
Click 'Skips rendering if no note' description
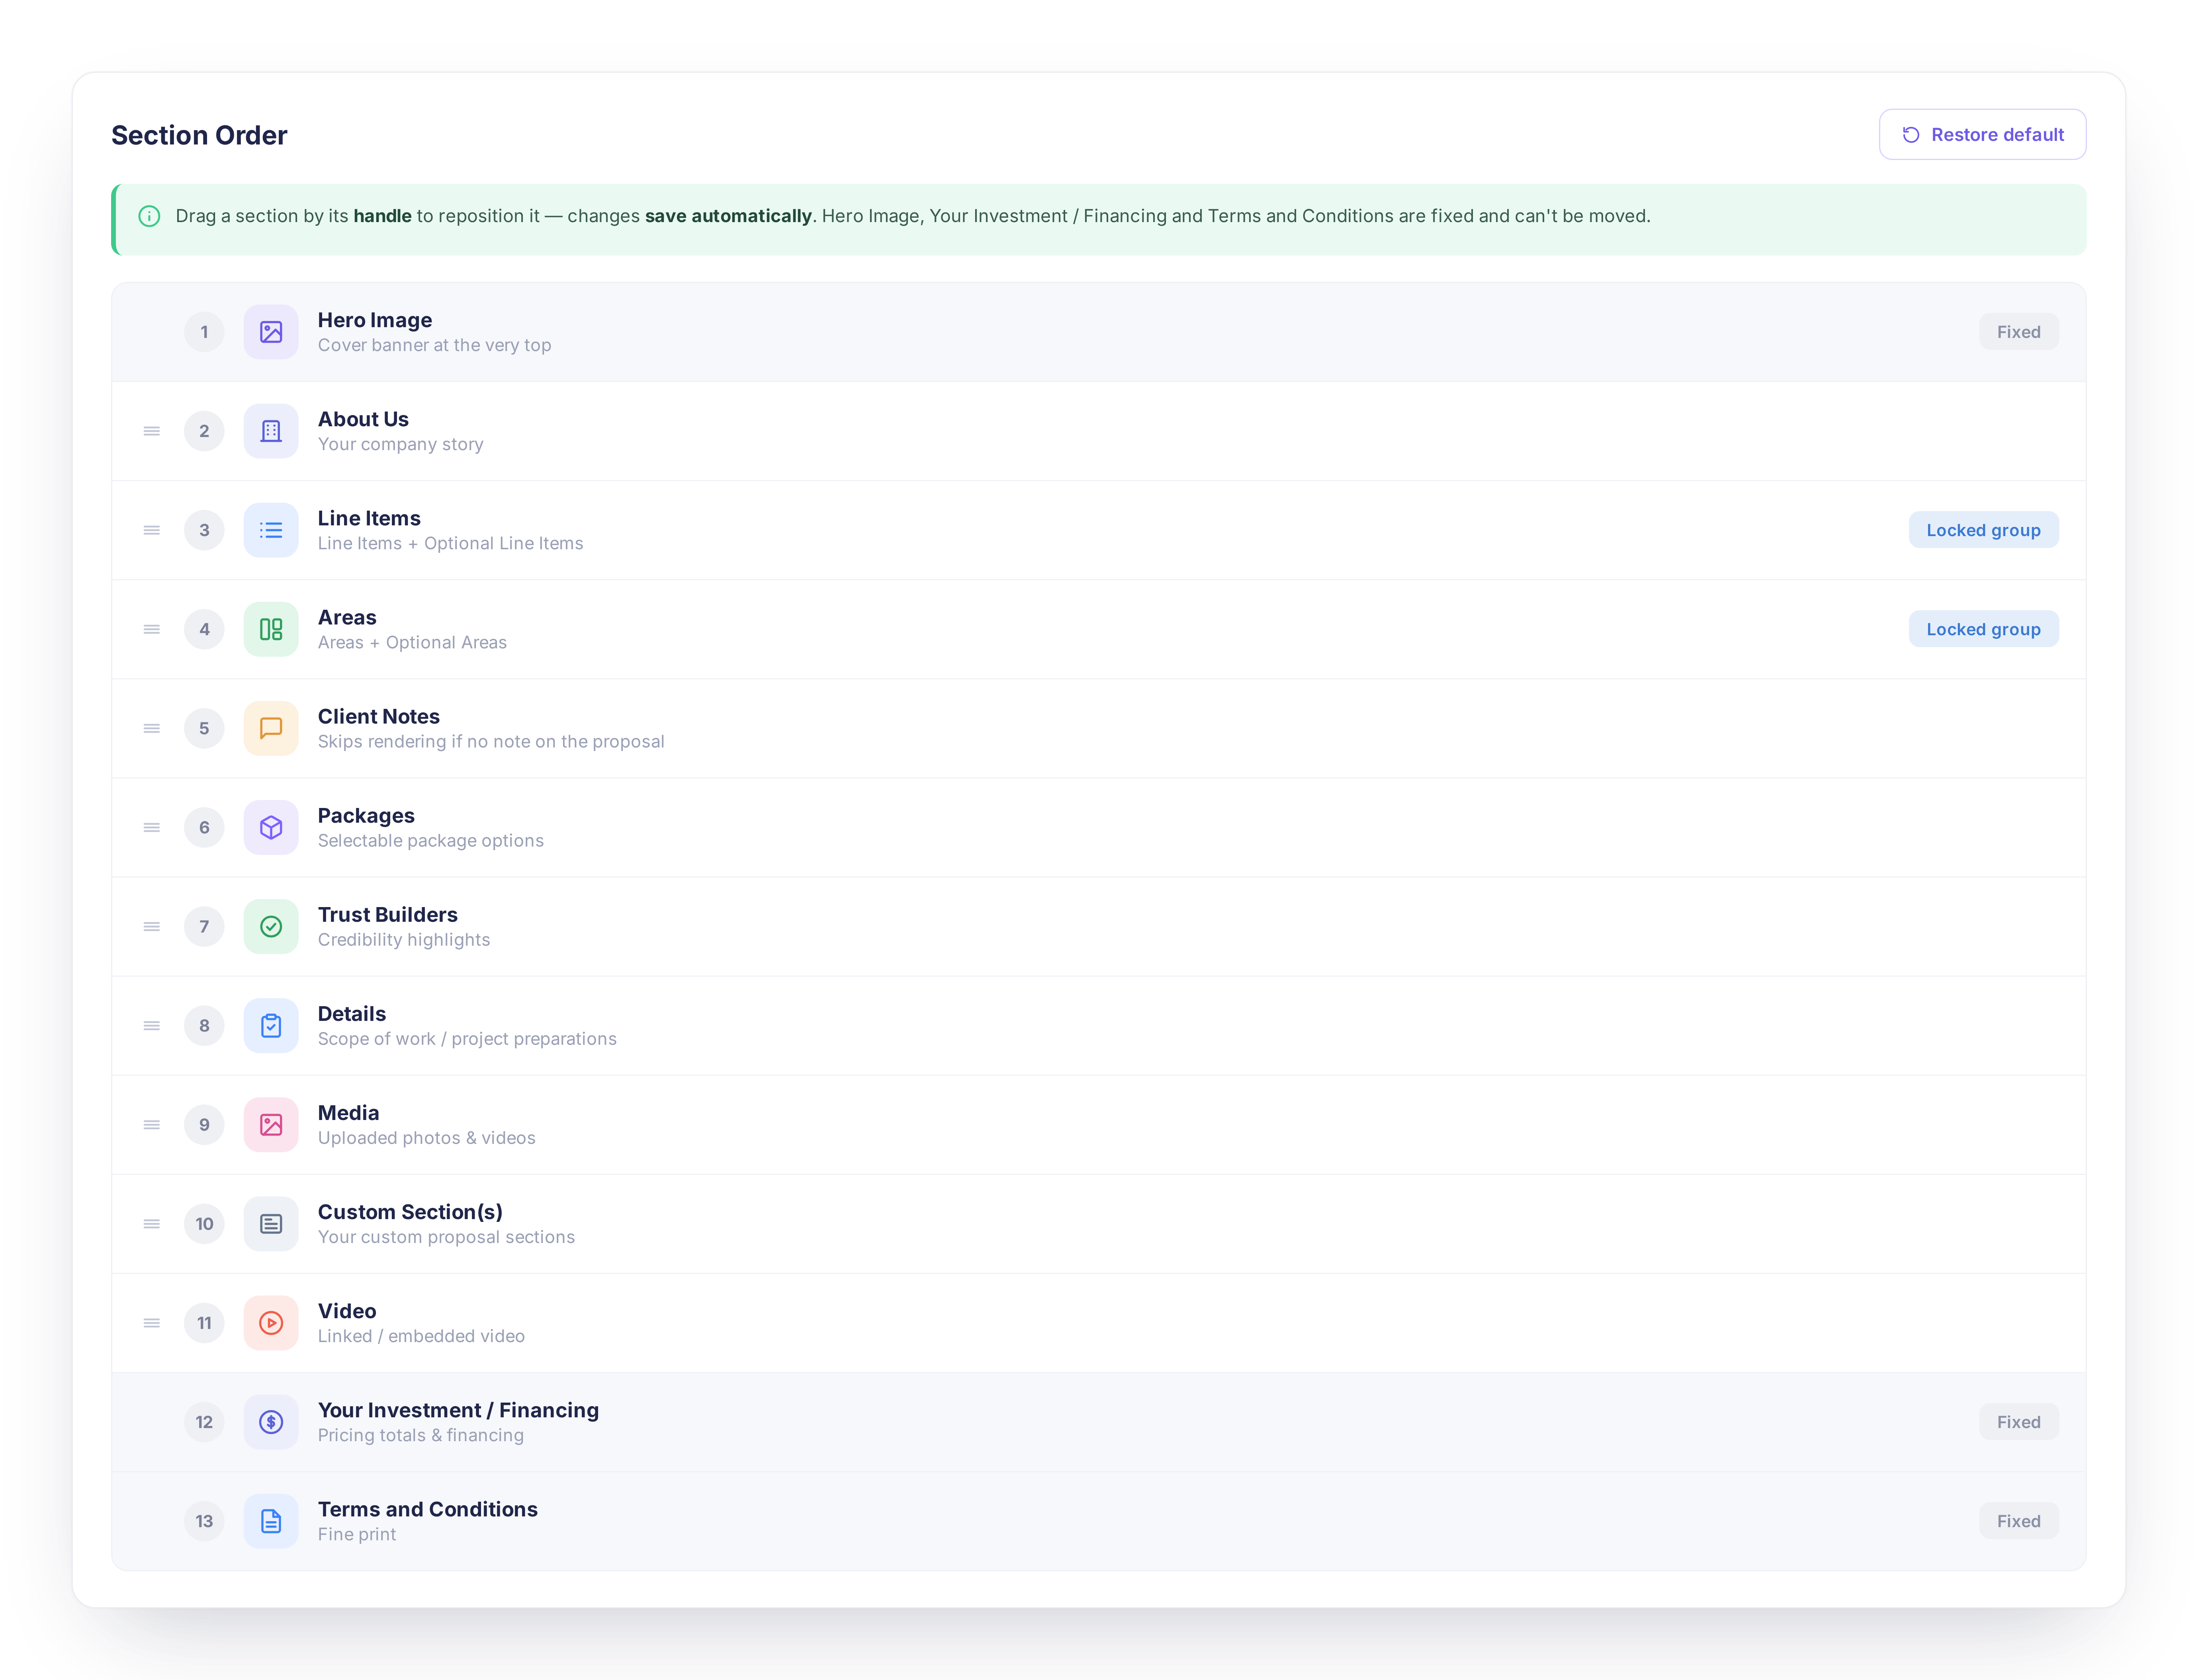[491, 741]
